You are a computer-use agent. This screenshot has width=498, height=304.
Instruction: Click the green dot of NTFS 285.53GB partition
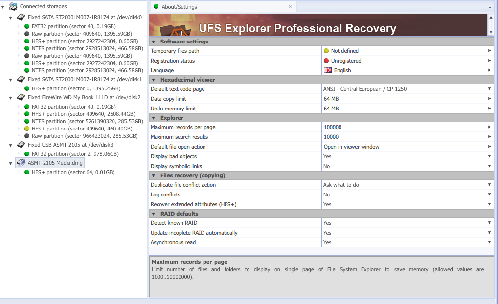point(27,121)
